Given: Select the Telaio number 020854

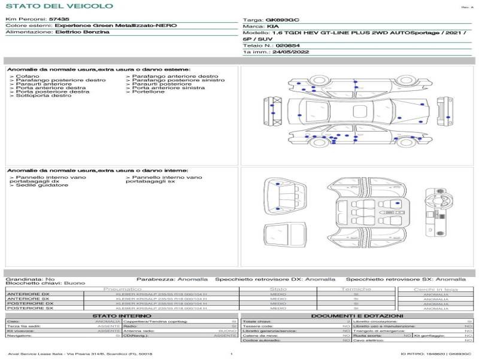Looking at the screenshot, I should point(287,46).
